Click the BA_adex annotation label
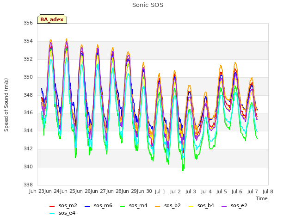 (52, 19)
